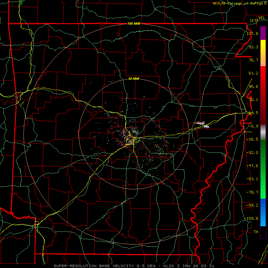
Task: Click the 107.8 velocity scale value
Action: 252,33
